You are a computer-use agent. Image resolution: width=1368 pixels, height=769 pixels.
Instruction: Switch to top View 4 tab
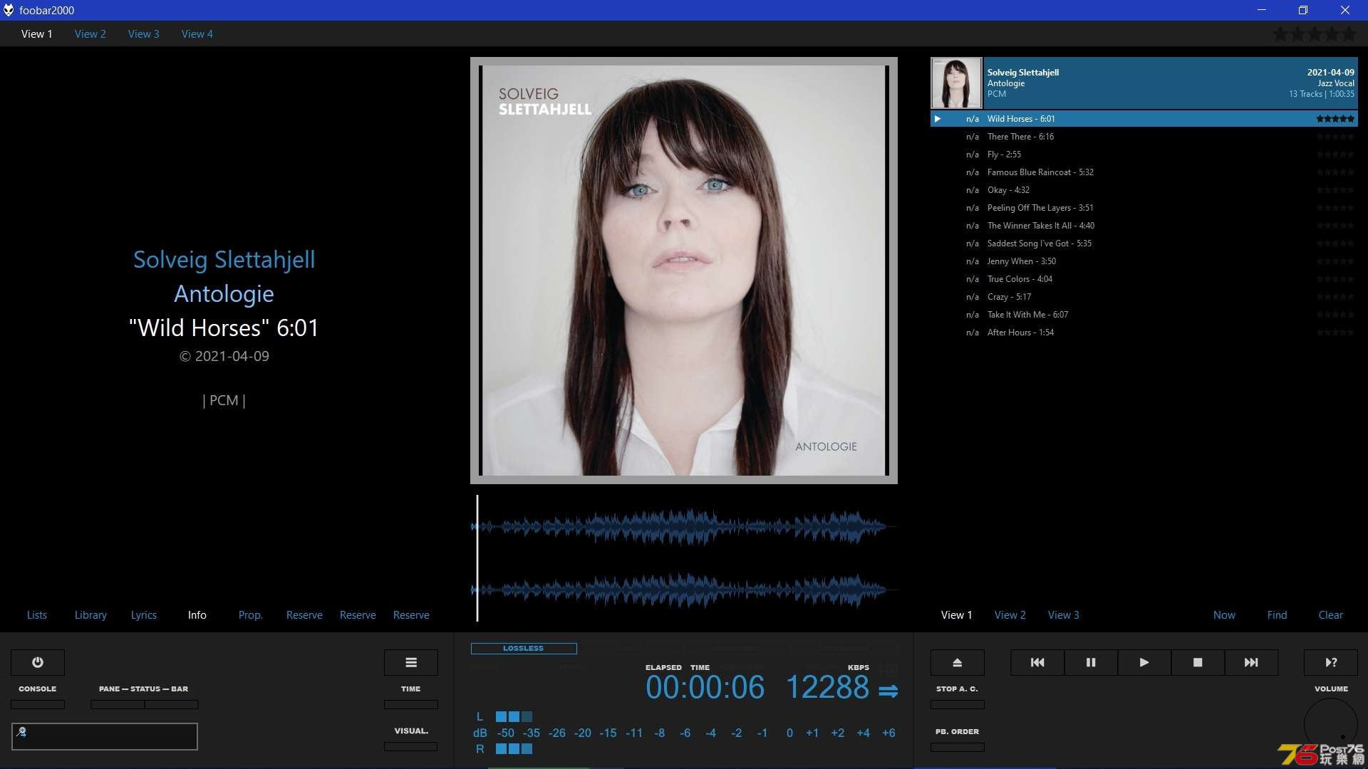(x=197, y=33)
